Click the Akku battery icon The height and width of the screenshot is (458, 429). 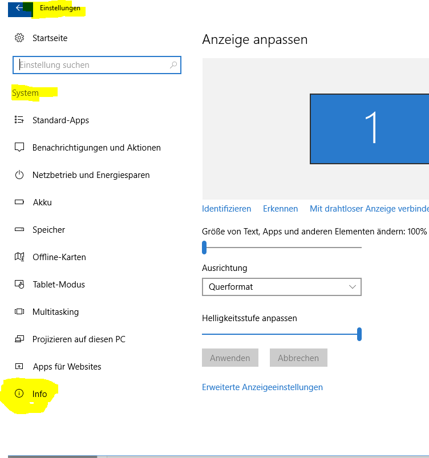[x=19, y=202]
